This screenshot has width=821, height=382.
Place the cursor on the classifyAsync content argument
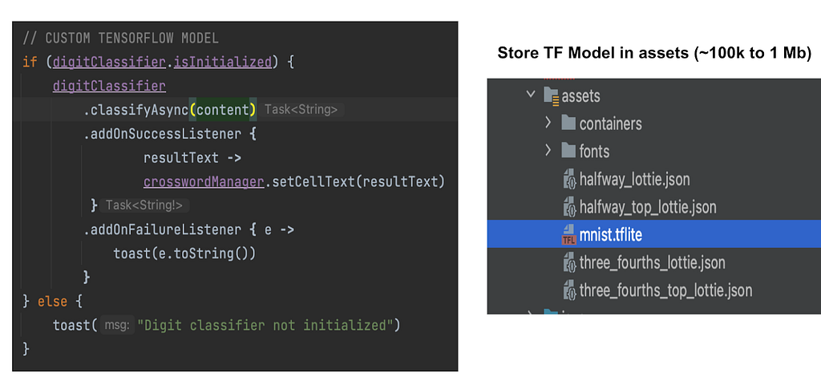coord(223,110)
